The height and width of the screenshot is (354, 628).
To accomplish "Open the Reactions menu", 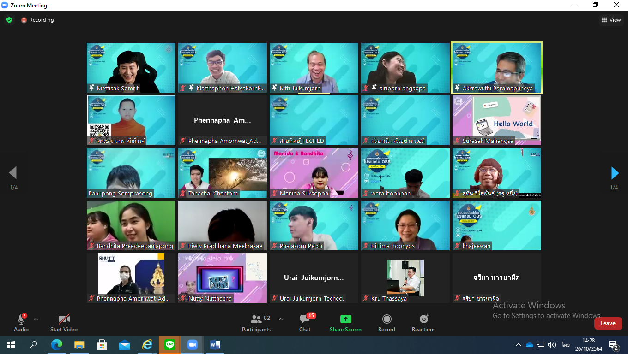I will coord(423,323).
